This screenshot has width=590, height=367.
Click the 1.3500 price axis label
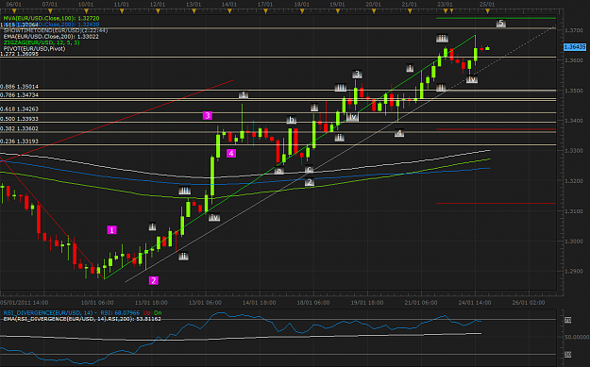tap(574, 91)
